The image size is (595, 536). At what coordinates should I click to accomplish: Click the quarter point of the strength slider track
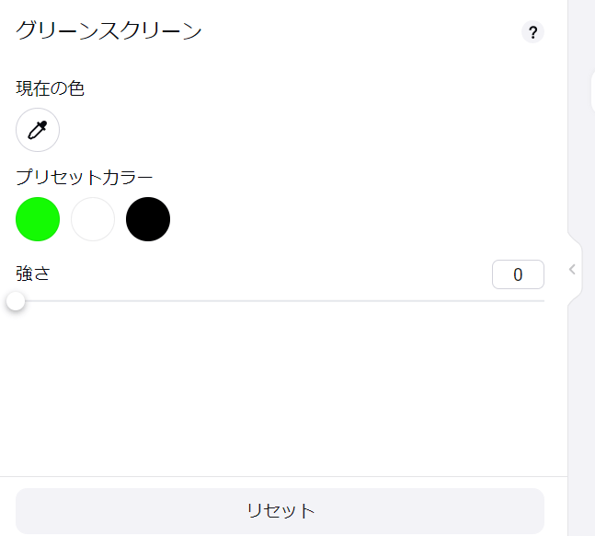[x=148, y=301]
